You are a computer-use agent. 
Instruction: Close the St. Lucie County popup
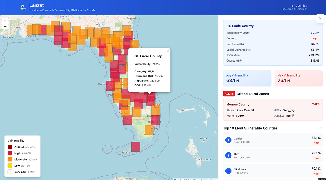168,51
